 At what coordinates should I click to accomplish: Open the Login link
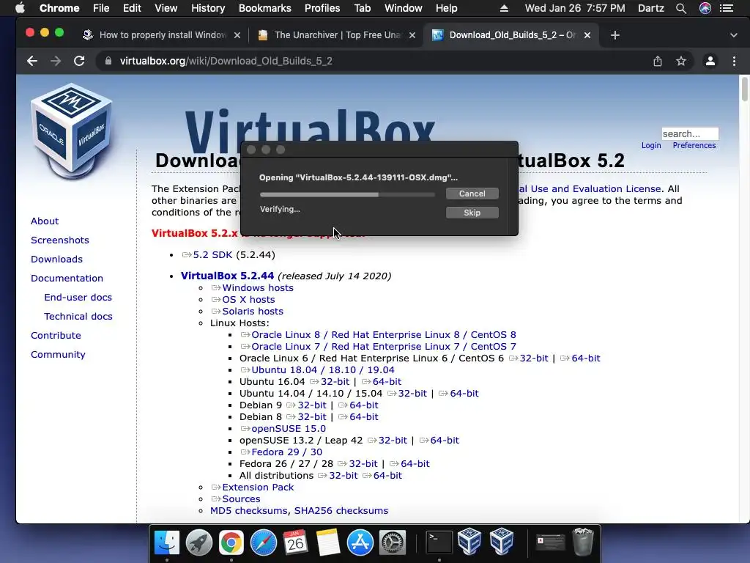(651, 146)
